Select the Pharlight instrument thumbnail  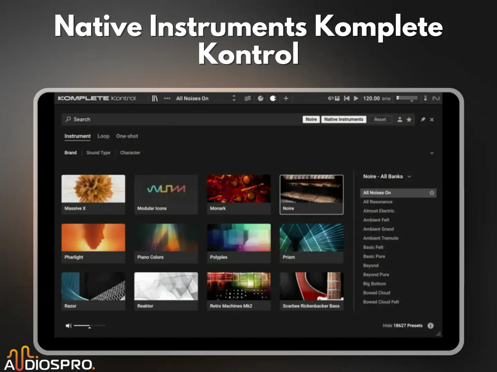93,243
